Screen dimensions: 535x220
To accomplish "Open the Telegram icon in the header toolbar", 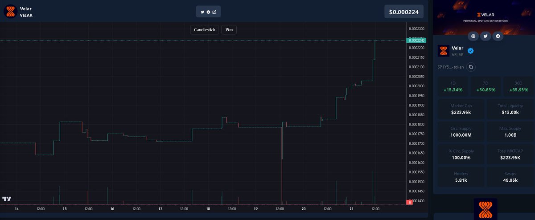I will point(208,12).
